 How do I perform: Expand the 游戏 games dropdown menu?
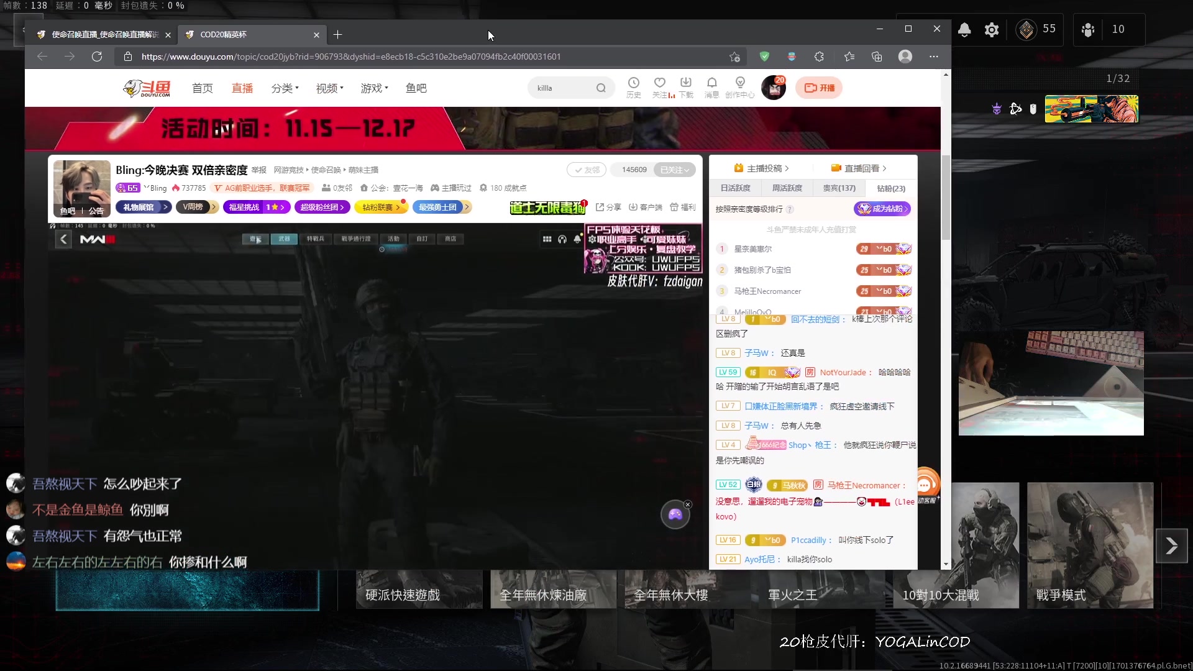[x=375, y=88]
